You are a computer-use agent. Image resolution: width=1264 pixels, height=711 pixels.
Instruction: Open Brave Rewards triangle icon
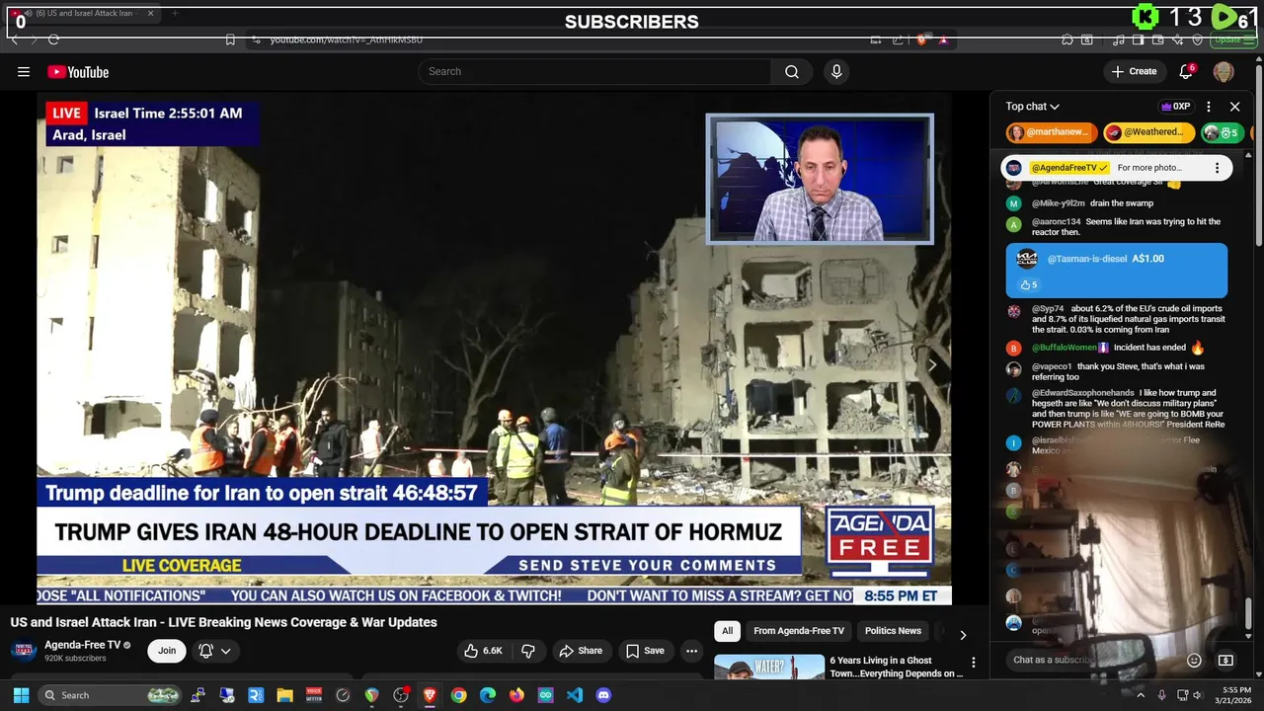coord(944,39)
